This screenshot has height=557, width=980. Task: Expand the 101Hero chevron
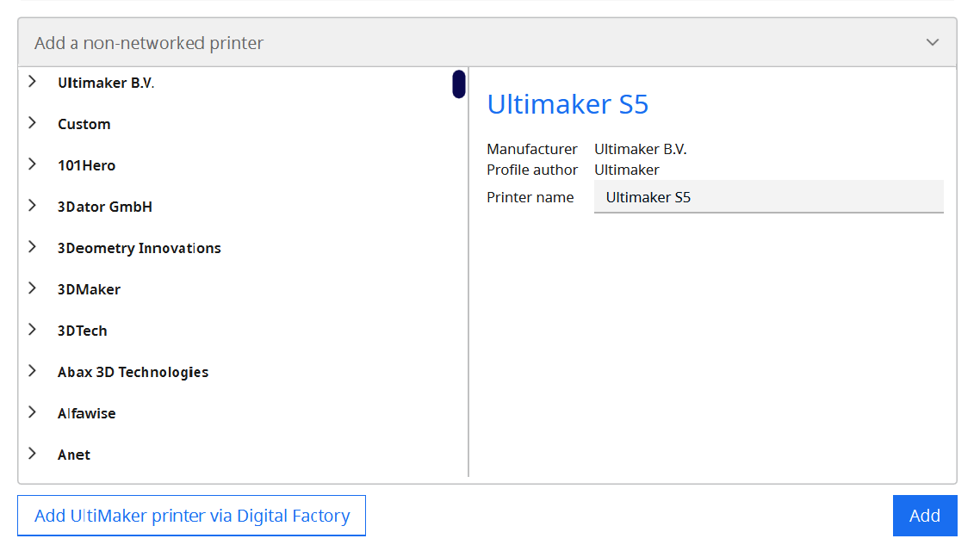pyautogui.click(x=33, y=164)
